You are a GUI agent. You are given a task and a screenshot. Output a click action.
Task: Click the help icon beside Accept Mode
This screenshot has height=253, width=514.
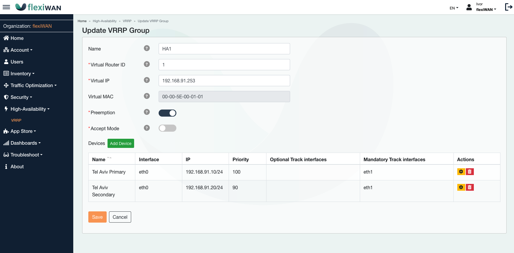tap(147, 128)
